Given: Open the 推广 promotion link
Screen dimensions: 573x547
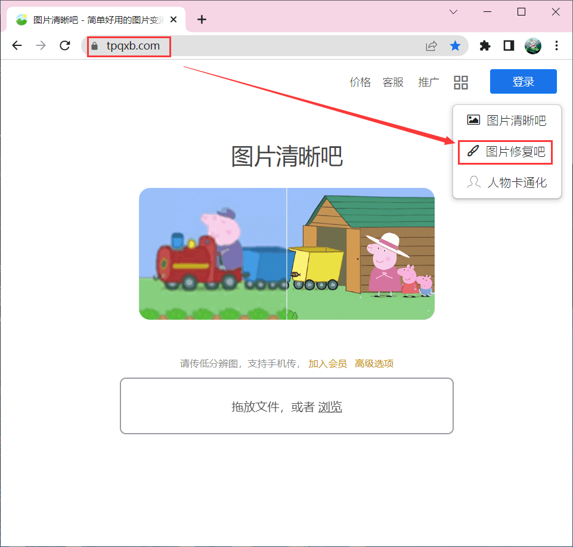Looking at the screenshot, I should [429, 82].
